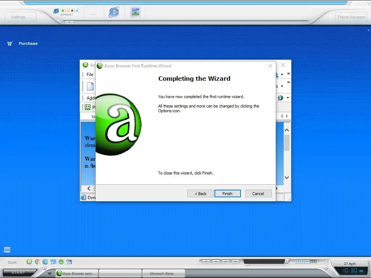Image resolution: width=371 pixels, height=278 pixels.
Task: Open the Purchase link
Action: point(28,43)
